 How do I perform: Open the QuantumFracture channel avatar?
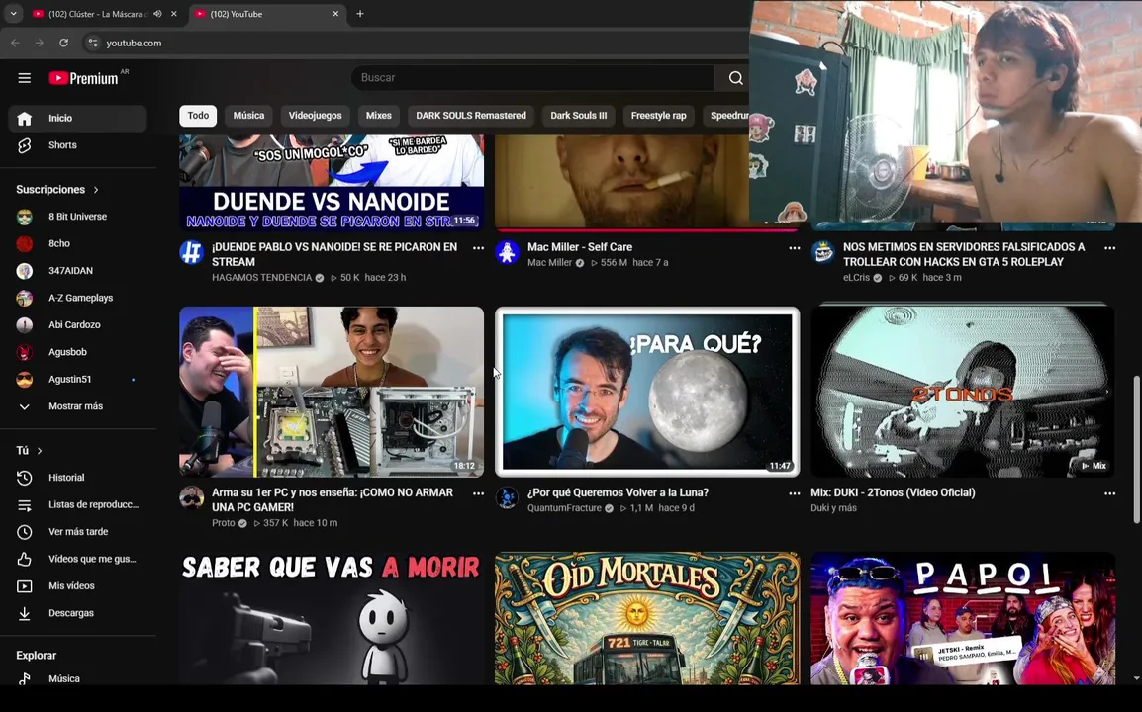tap(507, 497)
